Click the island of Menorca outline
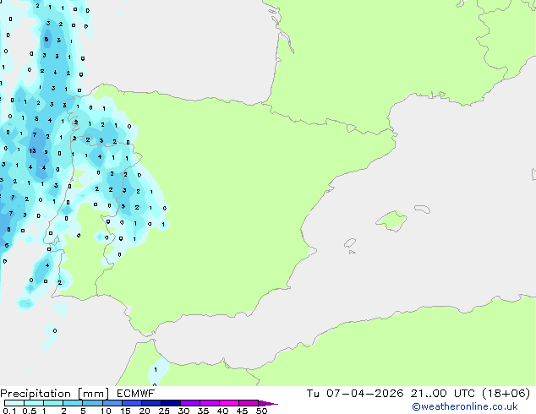The image size is (536, 414). pos(423,209)
